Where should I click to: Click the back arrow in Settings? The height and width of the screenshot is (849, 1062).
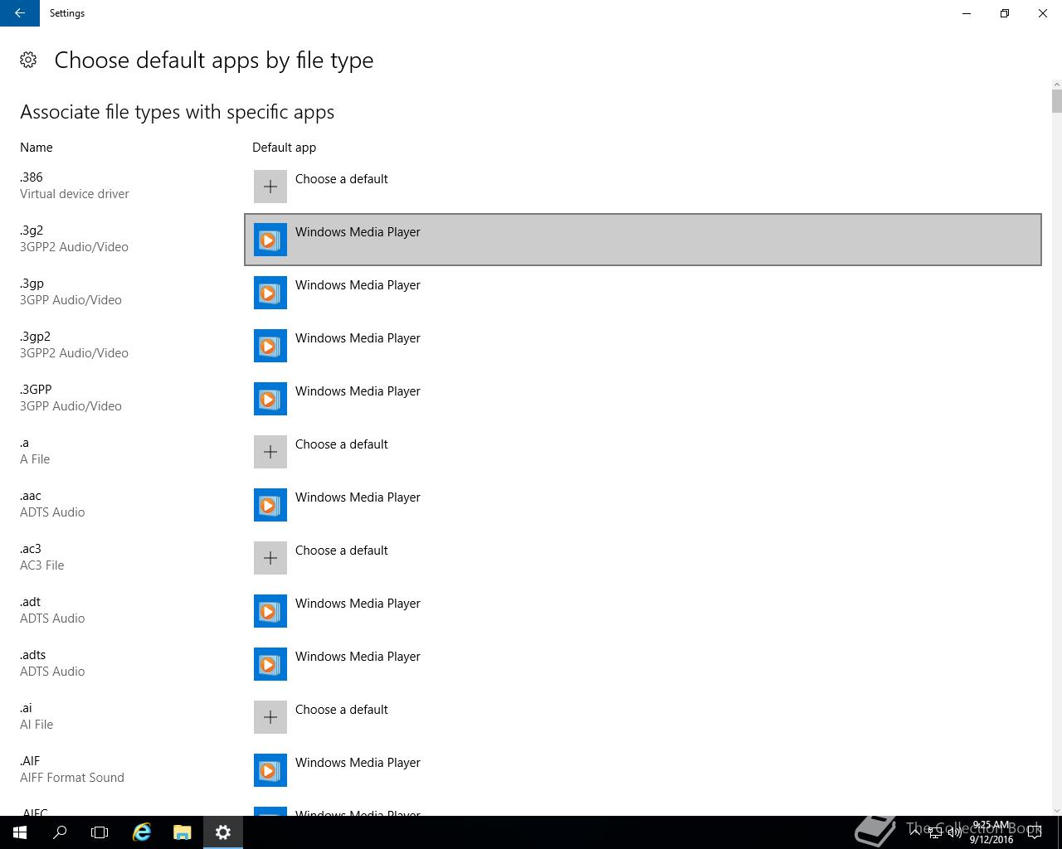coord(20,13)
